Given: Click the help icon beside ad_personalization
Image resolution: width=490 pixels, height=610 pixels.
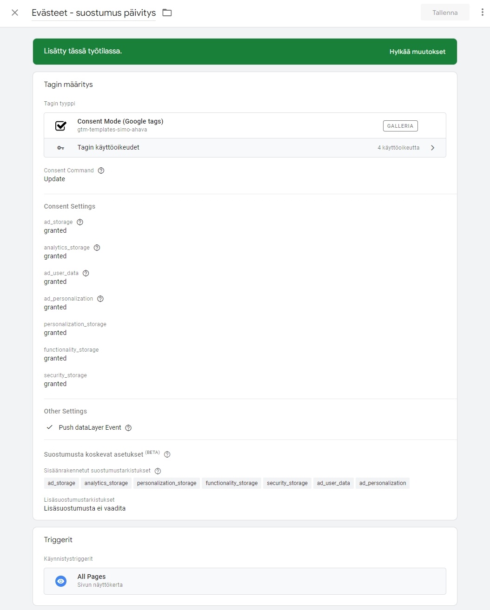Looking at the screenshot, I should click(x=100, y=299).
